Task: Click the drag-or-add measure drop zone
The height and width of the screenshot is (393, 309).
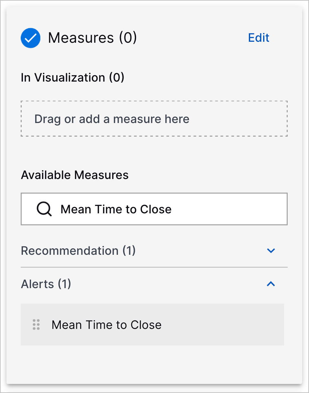Action: click(x=154, y=118)
